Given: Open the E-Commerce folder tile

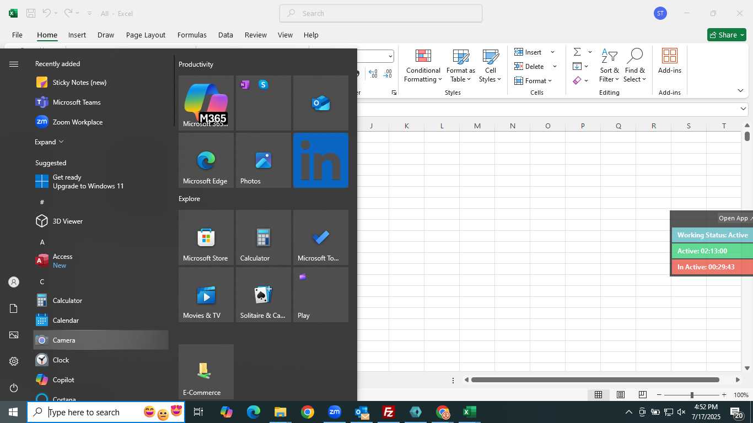Looking at the screenshot, I should click(x=206, y=372).
